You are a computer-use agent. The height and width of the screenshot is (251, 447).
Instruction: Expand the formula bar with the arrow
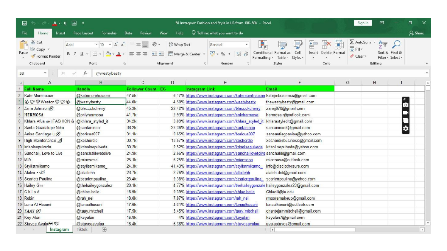point(427,73)
